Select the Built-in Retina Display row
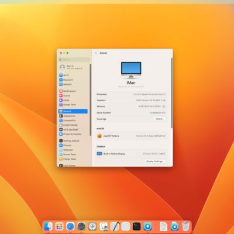 [131, 154]
